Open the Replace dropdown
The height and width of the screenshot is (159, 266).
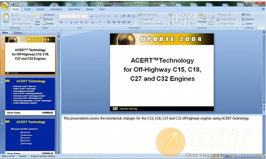pos(249,19)
